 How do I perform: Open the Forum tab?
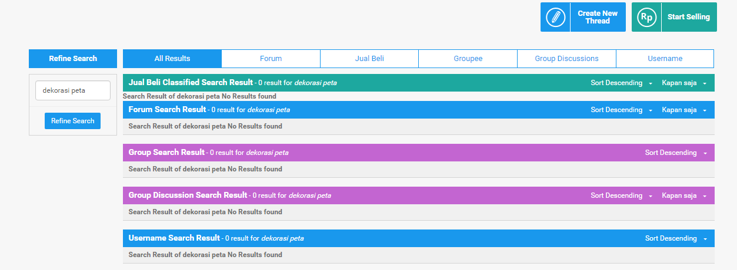(271, 59)
